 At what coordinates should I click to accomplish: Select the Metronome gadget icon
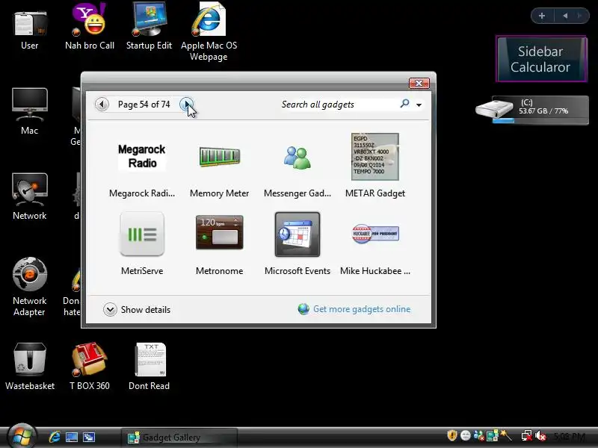(x=219, y=232)
